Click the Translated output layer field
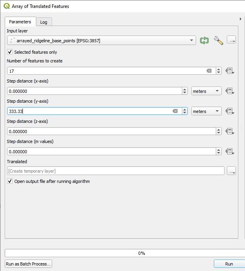The width and height of the screenshot is (245, 271). (116, 171)
